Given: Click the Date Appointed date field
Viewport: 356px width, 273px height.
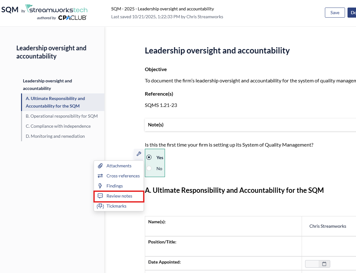Looking at the screenshot, I should (312, 264).
